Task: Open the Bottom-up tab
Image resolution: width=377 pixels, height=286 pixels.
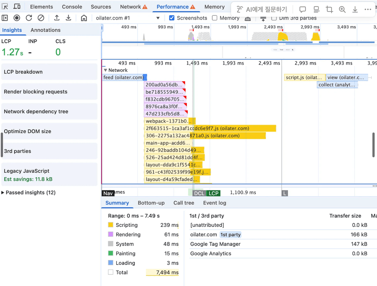Action: click(151, 203)
